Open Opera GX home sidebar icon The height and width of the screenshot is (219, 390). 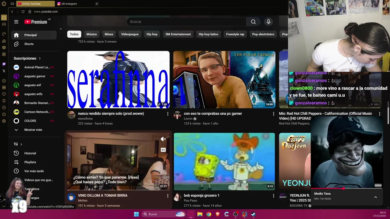[x=4, y=18]
